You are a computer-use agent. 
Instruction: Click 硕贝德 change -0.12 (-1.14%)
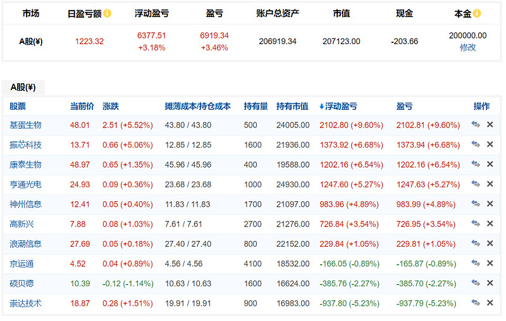pyautogui.click(x=128, y=283)
